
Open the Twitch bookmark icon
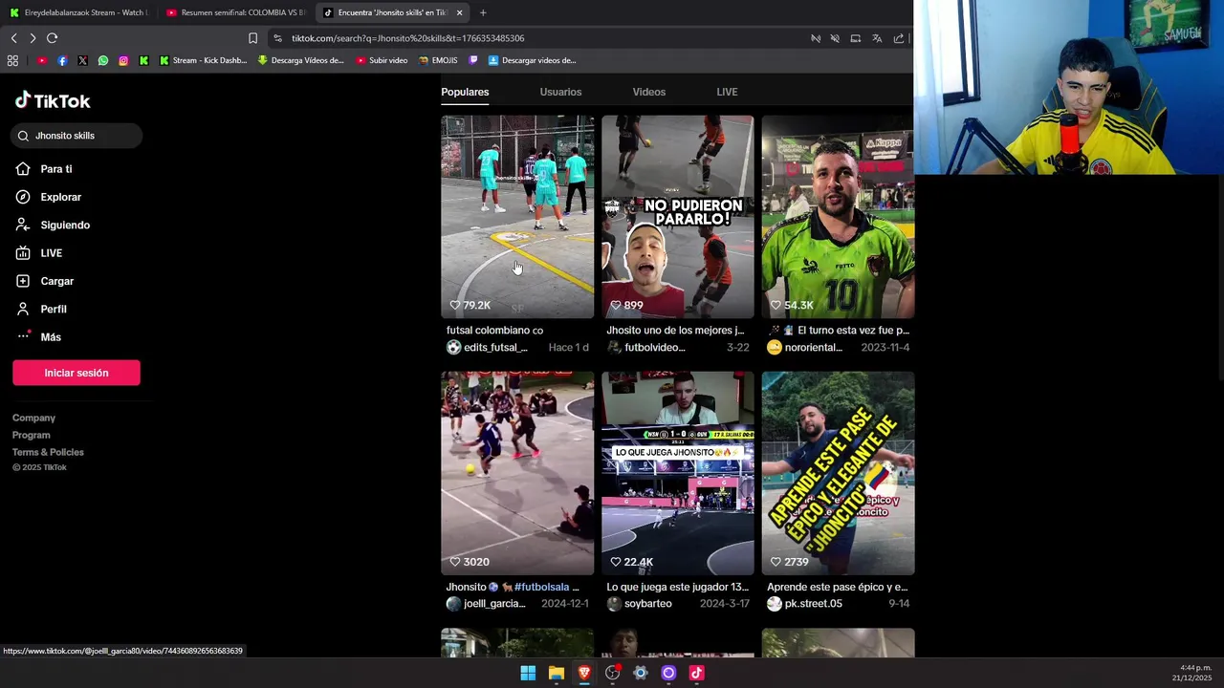pyautogui.click(x=473, y=60)
